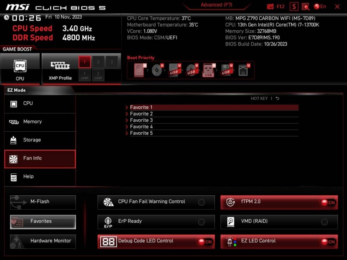Click the VMD (RAID) disk icon
This screenshot has height=260, width=347.
[x=231, y=222]
